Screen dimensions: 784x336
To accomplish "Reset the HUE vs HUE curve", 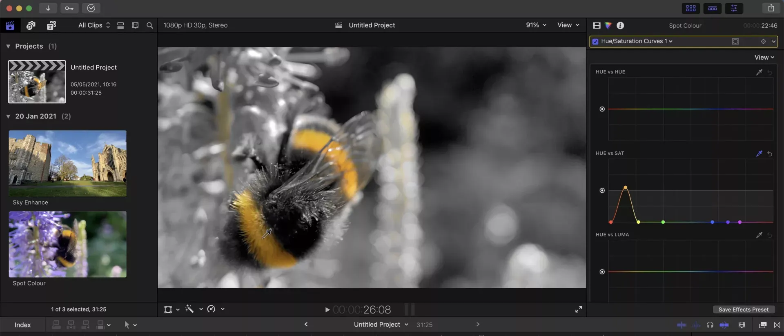I will pos(770,73).
